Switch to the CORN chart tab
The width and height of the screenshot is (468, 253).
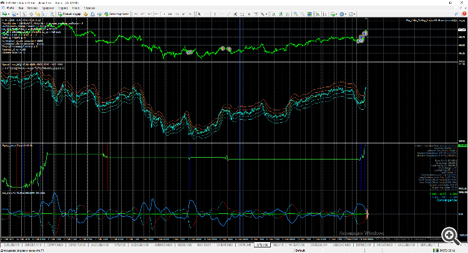pos(245,245)
